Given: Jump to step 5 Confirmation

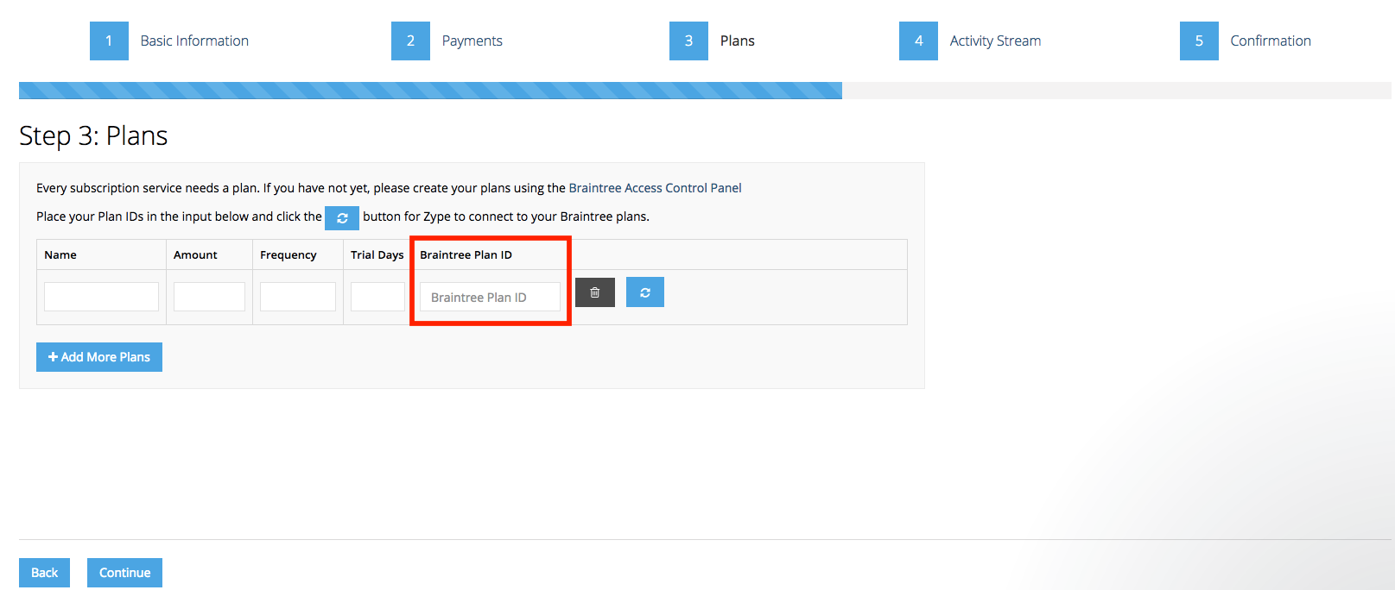Looking at the screenshot, I should click(1246, 41).
